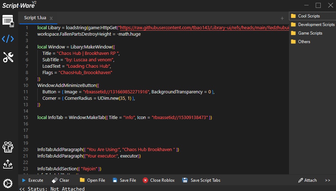The height and width of the screenshot is (191, 336).
Task: Click the Save Script Tabs disk icon
Action: coord(185,180)
